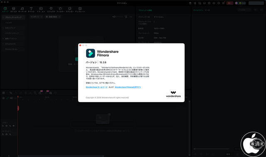
Task: Open the Stickers icon
Action: [x=69, y=10]
